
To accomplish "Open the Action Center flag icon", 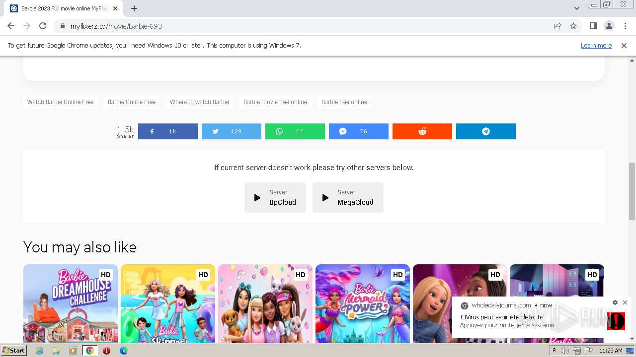I will tap(588, 351).
